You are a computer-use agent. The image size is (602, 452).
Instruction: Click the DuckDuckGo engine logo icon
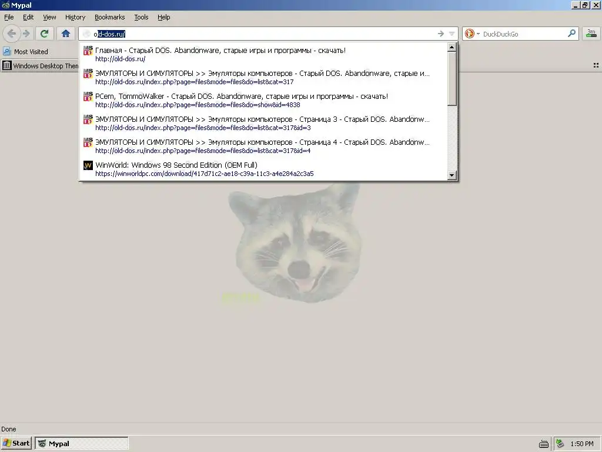[469, 34]
